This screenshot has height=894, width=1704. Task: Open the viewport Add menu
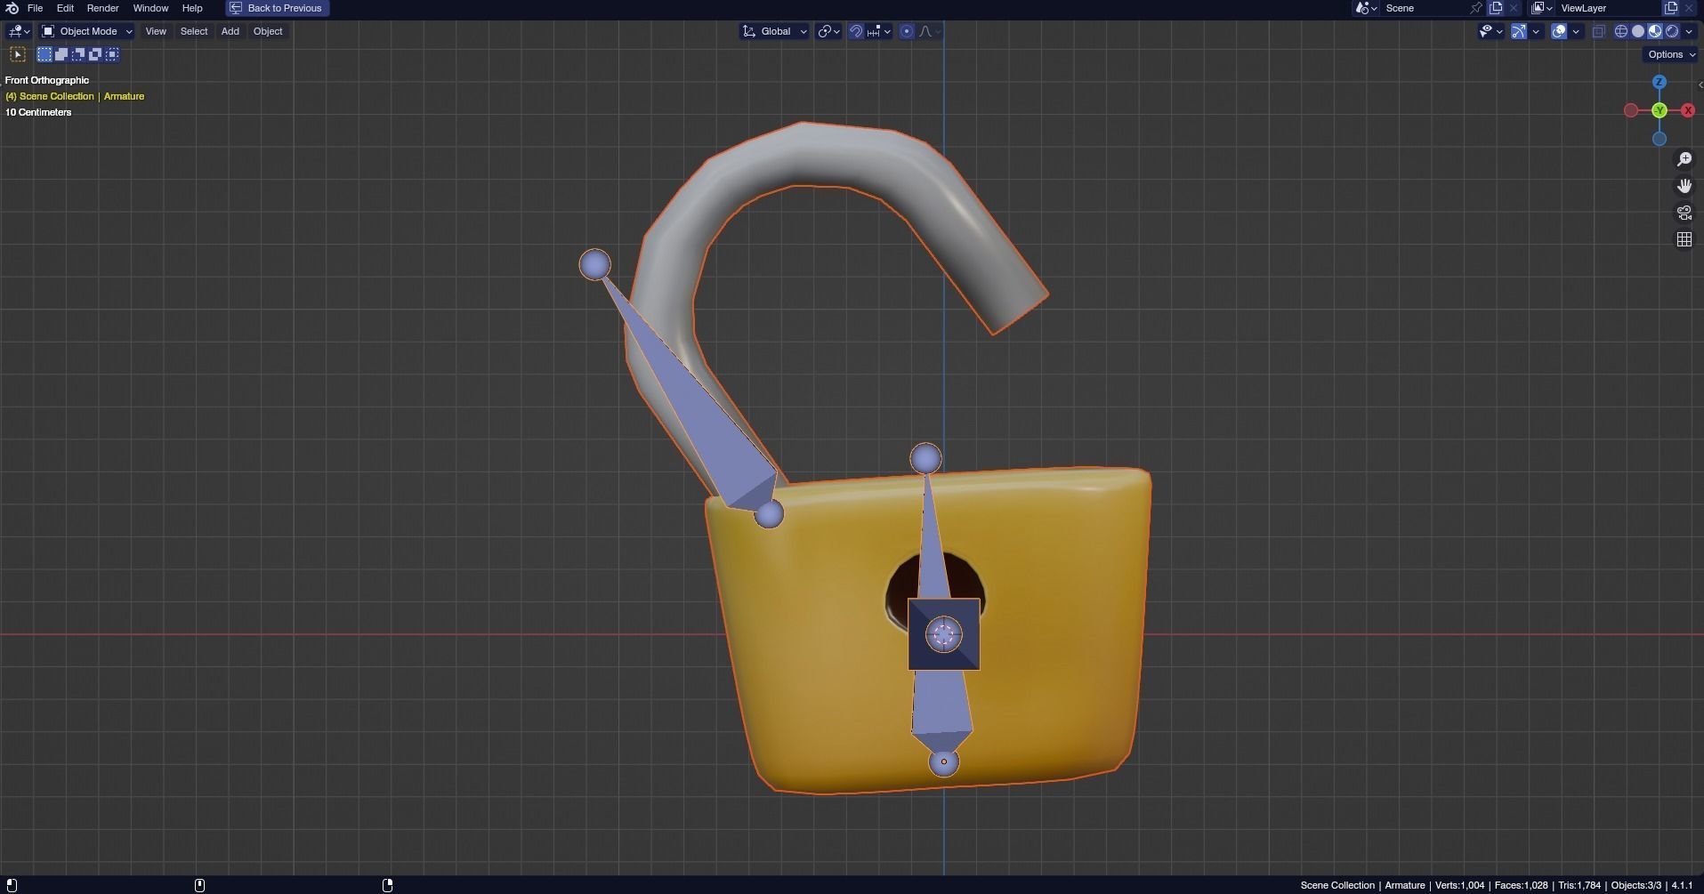point(230,31)
